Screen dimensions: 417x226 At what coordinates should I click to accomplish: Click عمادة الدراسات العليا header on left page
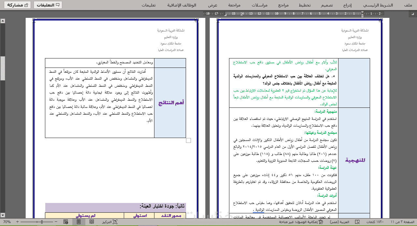pyautogui.click(x=171, y=50)
